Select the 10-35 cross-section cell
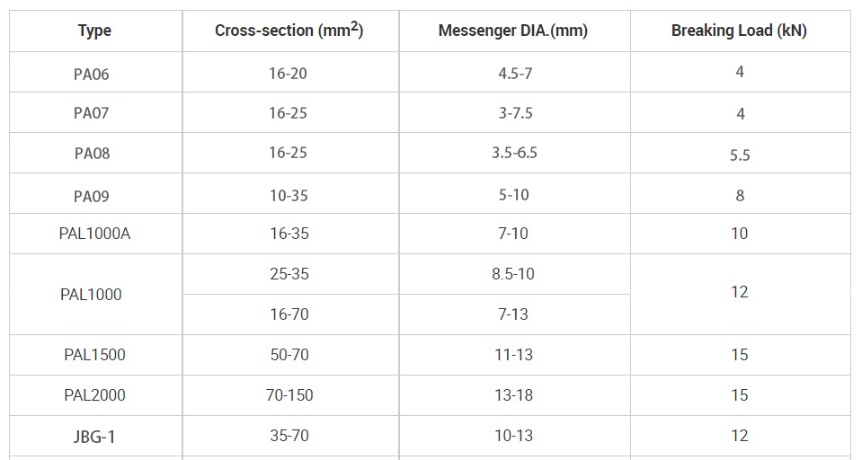The height and width of the screenshot is (460, 862). 290,193
